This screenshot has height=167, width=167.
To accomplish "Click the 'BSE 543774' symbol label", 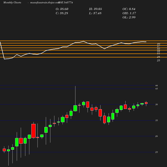I will pos(66,2).
